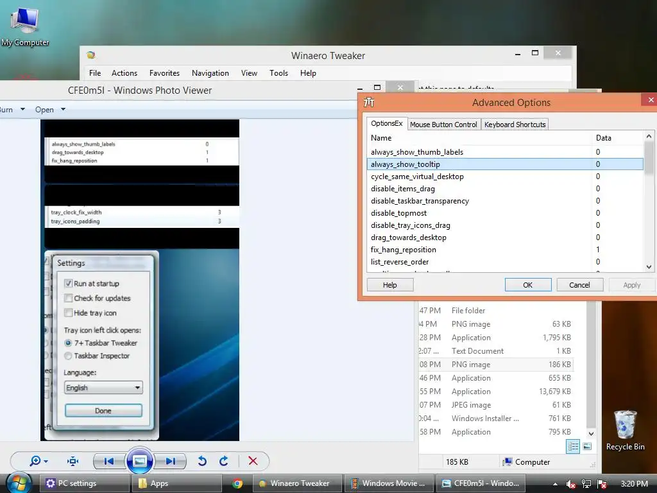Click the Help button in Advanced Options
The image size is (657, 493).
tap(389, 284)
